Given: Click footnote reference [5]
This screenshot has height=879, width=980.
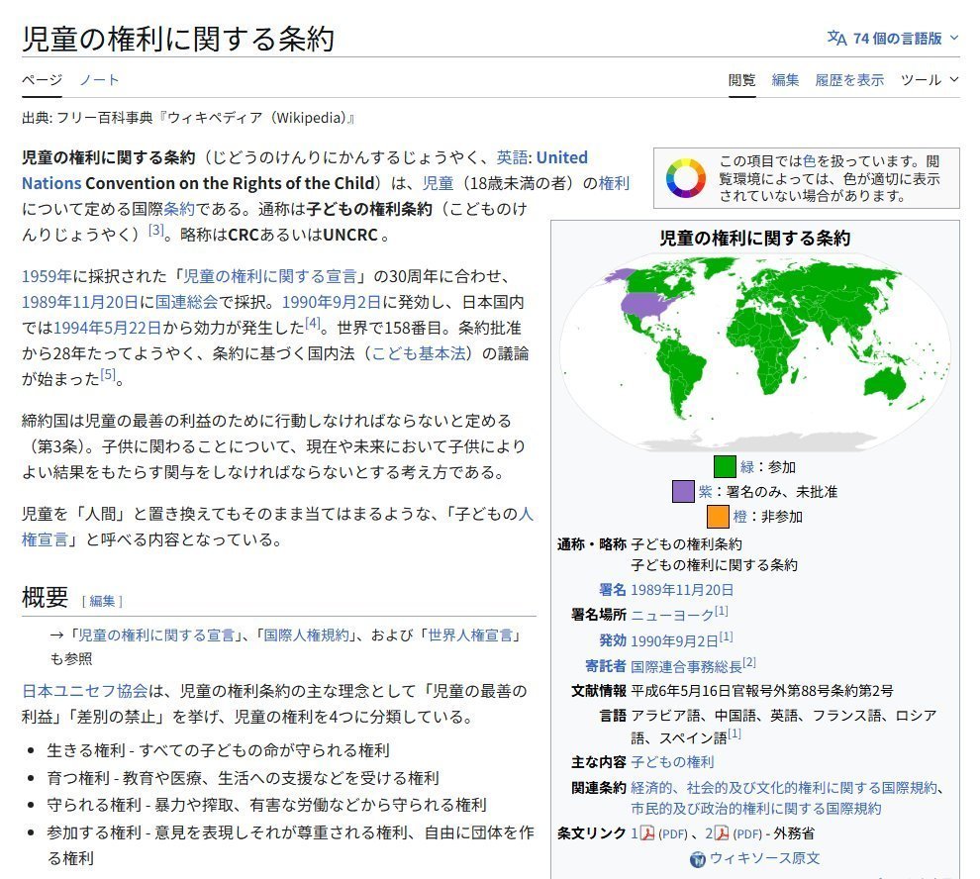Looking at the screenshot, I should click(108, 374).
